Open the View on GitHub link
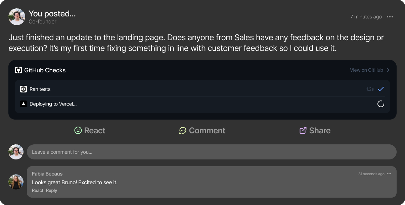Screen dimensions: 405x205 pyautogui.click(x=370, y=70)
